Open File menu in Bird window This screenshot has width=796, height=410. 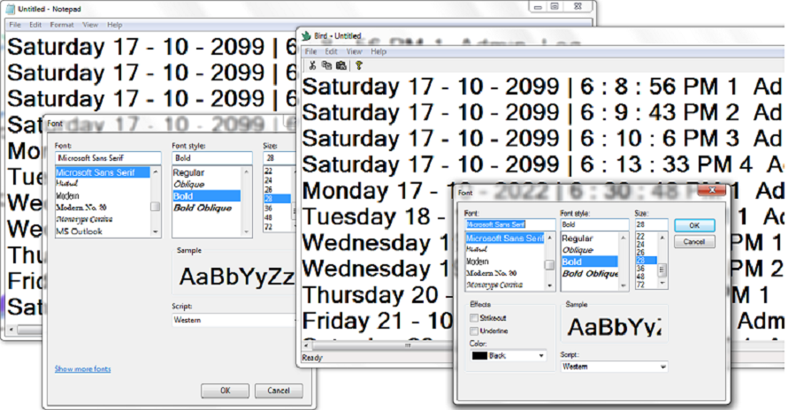tap(310, 51)
